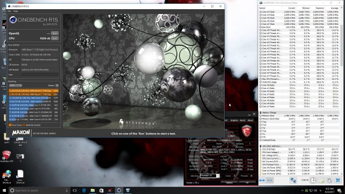Launch Microsoft Edge from the taskbar
Viewport: 345px width, 194px height.
[84, 190]
